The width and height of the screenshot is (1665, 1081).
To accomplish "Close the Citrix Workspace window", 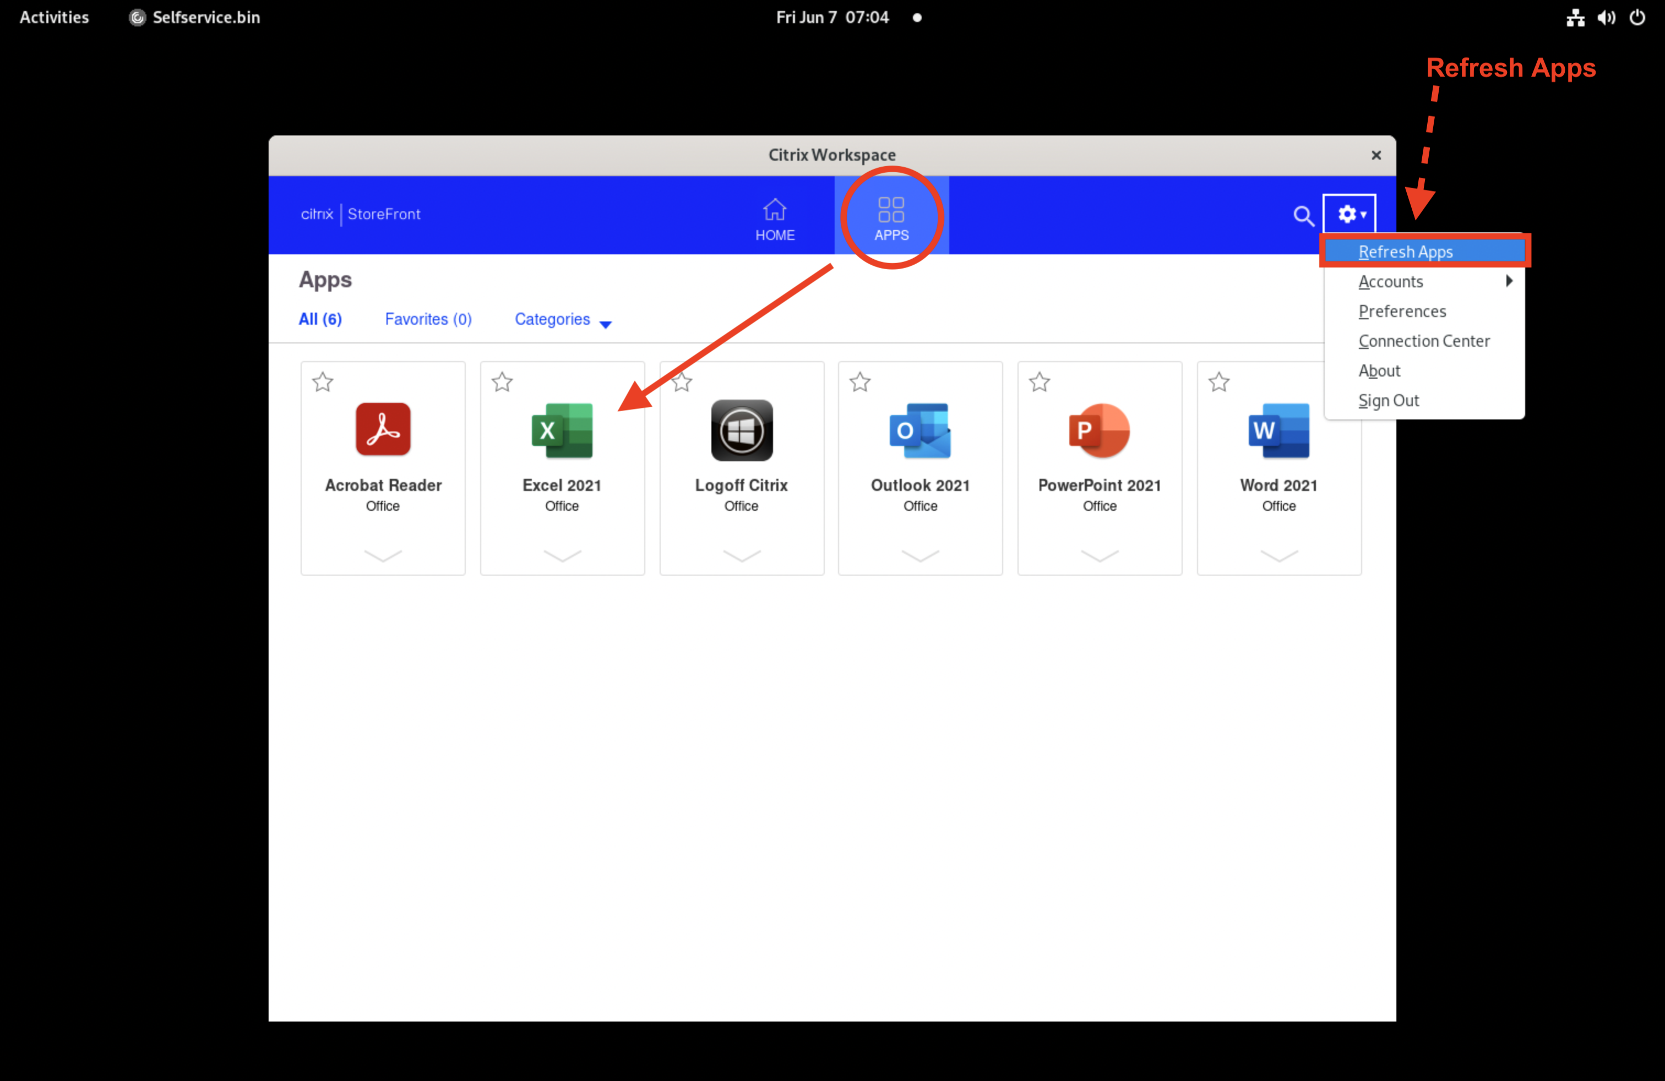I will (1375, 155).
